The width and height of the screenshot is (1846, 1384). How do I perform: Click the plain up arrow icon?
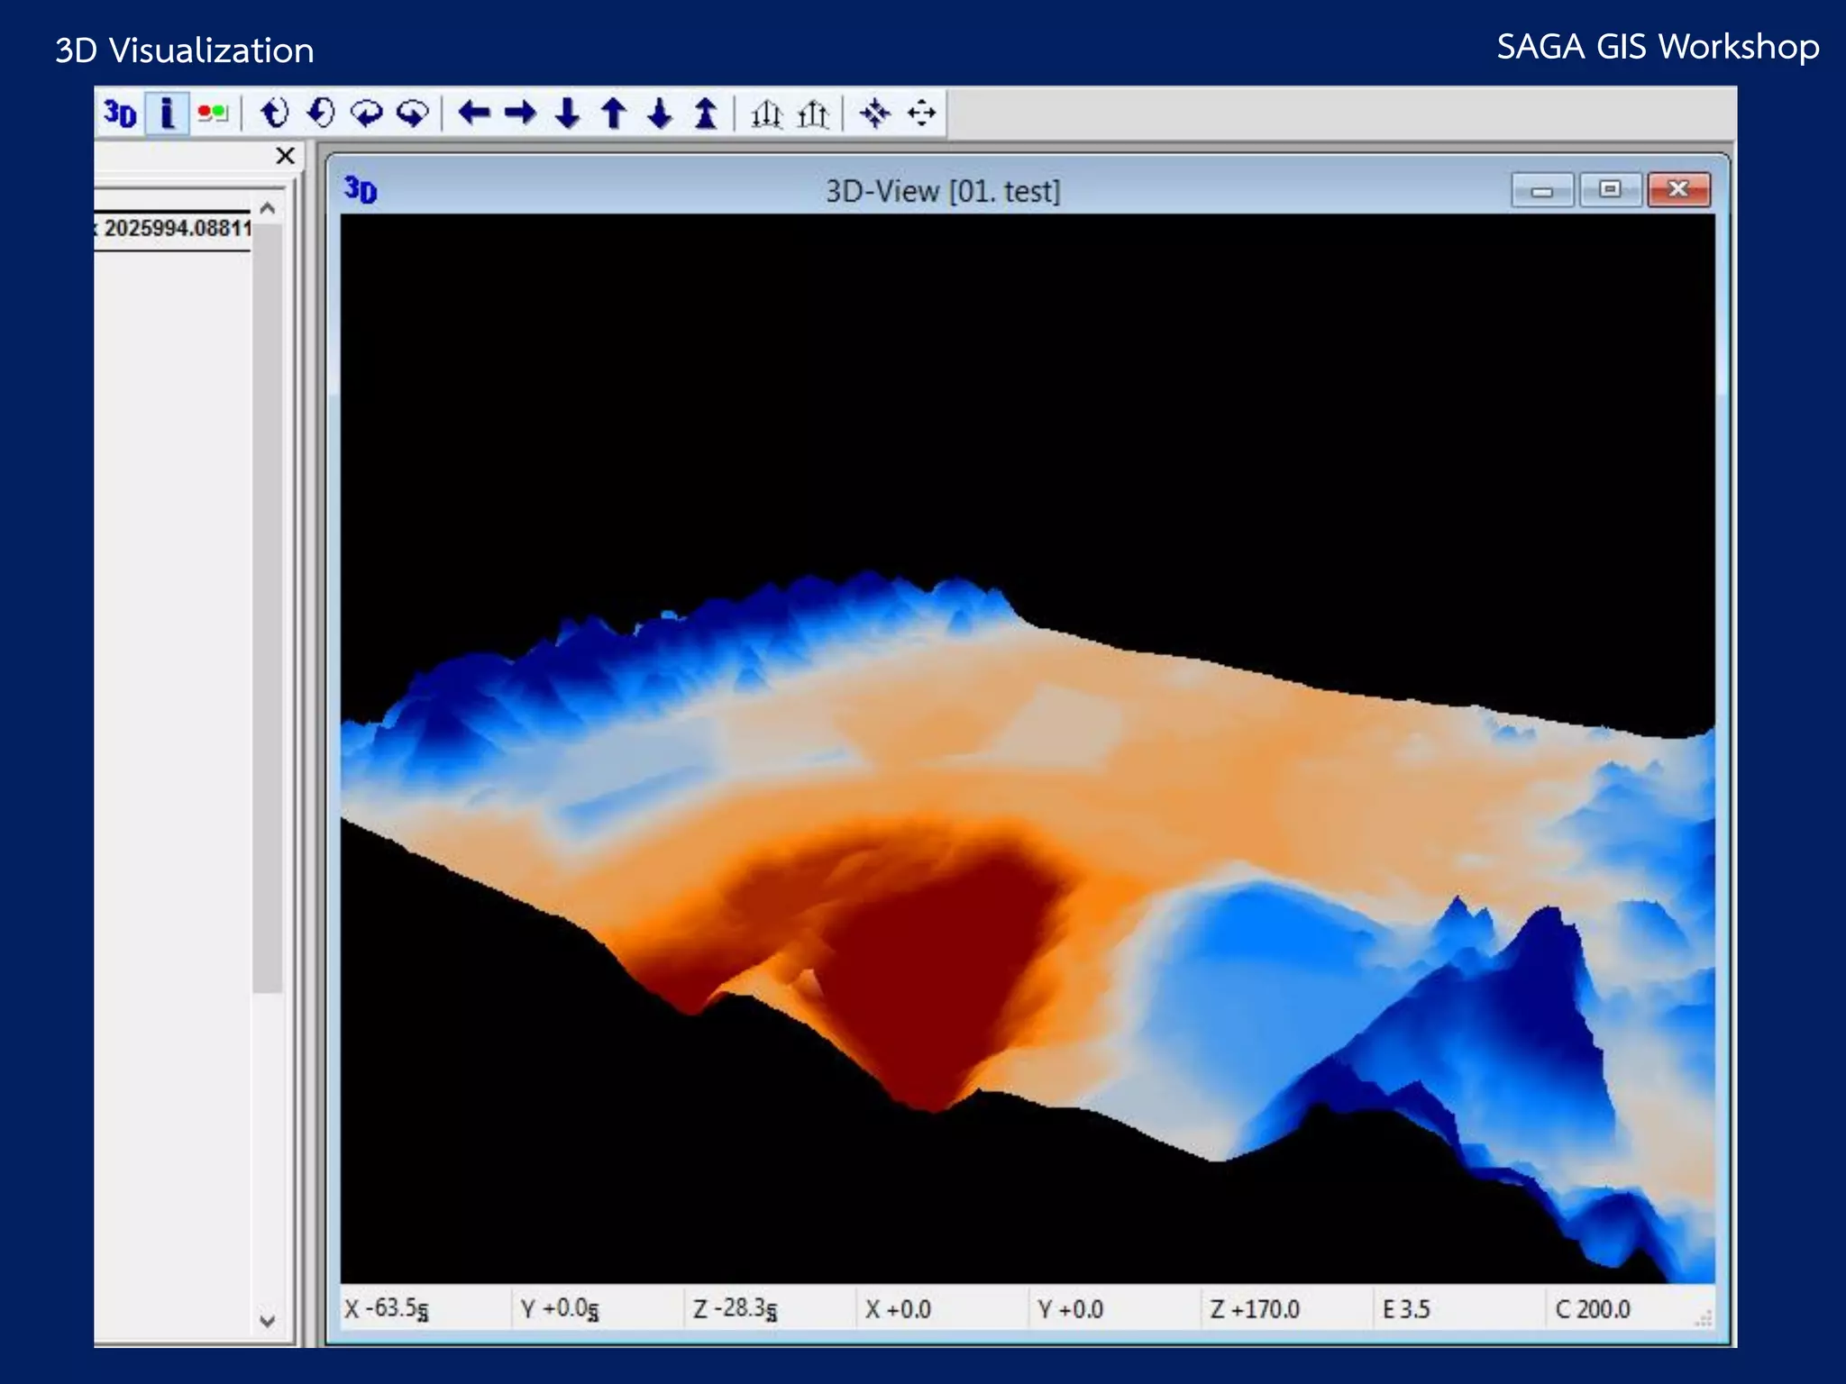(x=614, y=114)
